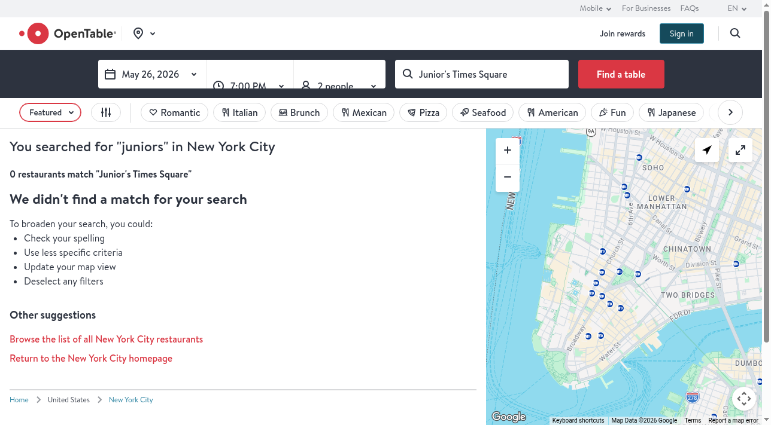771x425 pixels.
Task: Expand the map to fullscreen
Action: [x=740, y=150]
